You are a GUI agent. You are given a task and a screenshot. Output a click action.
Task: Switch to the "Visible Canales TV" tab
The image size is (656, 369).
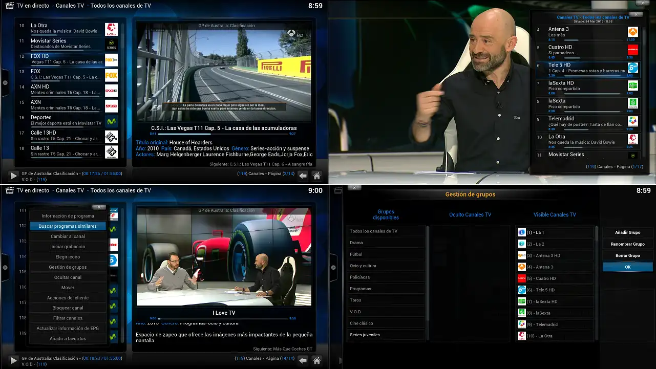[x=555, y=214]
